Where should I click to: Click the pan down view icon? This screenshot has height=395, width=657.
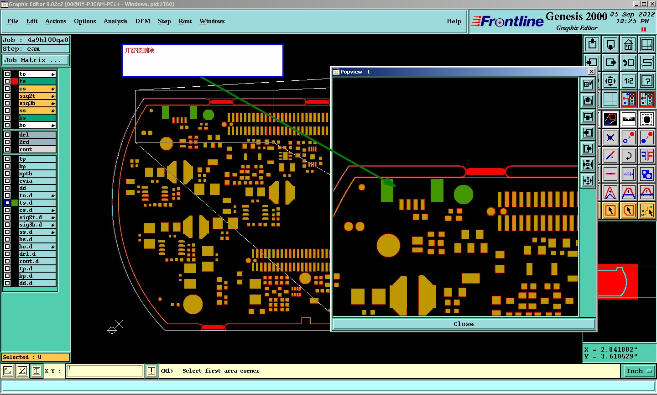tap(610, 44)
